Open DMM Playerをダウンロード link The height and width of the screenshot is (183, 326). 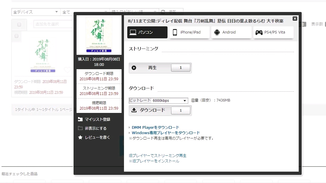point(155,127)
